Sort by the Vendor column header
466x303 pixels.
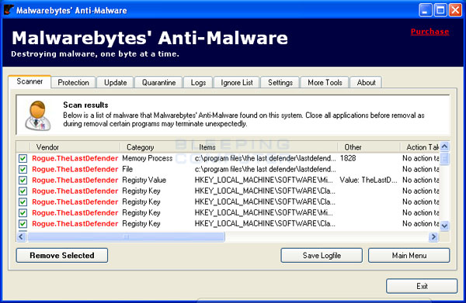click(x=75, y=147)
